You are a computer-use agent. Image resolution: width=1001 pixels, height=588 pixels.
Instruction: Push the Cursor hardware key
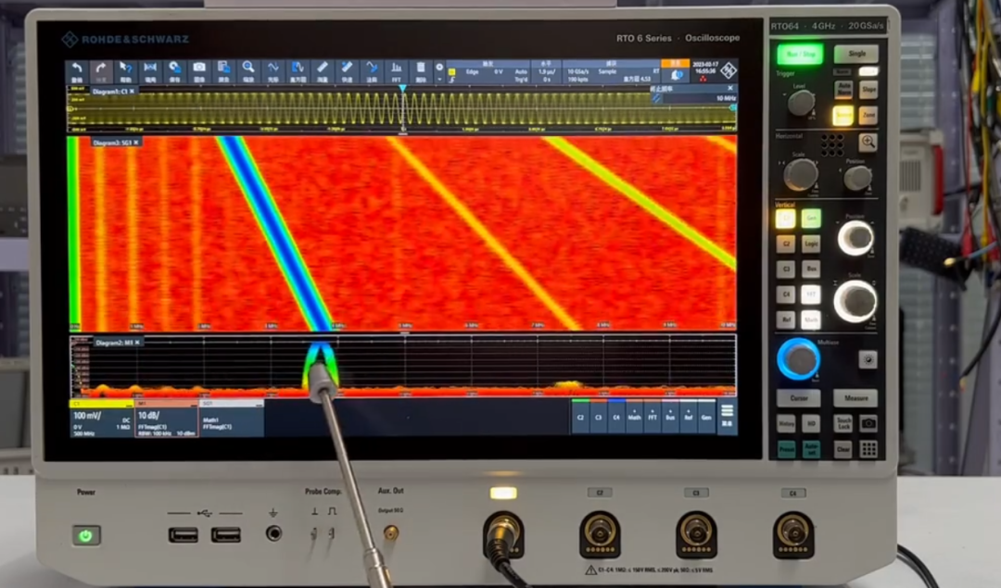pyautogui.click(x=799, y=398)
